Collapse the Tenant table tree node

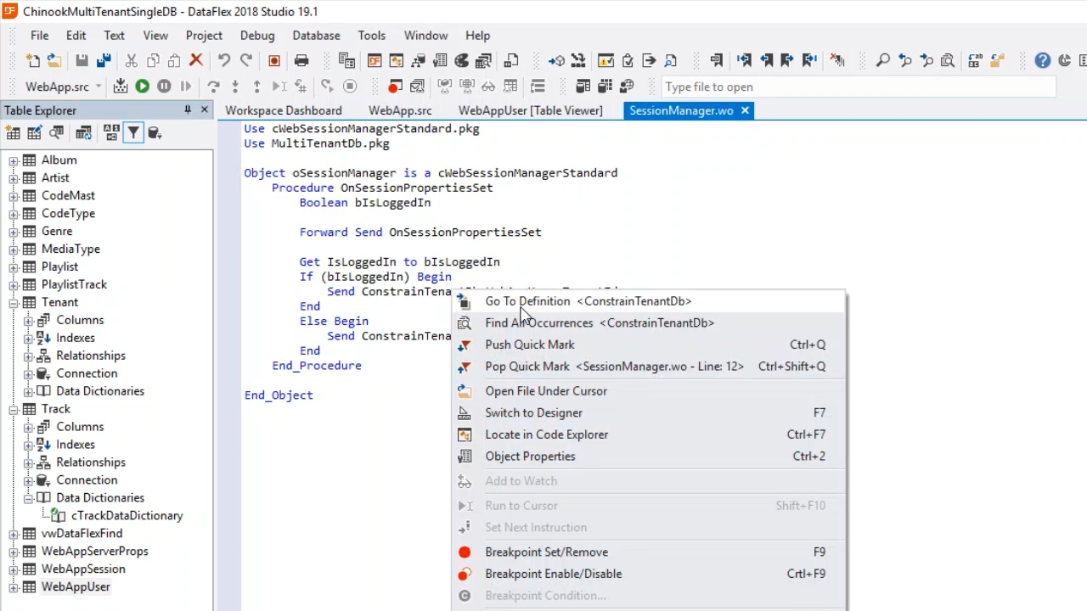tap(14, 303)
